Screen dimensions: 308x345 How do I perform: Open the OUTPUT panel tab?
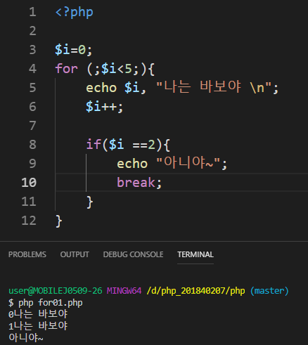[75, 254]
